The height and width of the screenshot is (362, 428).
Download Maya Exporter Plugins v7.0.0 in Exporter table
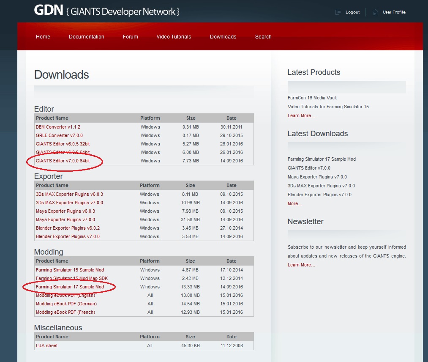click(x=65, y=219)
